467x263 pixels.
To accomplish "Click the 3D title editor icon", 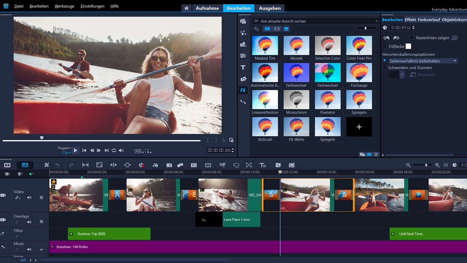I will (x=263, y=165).
